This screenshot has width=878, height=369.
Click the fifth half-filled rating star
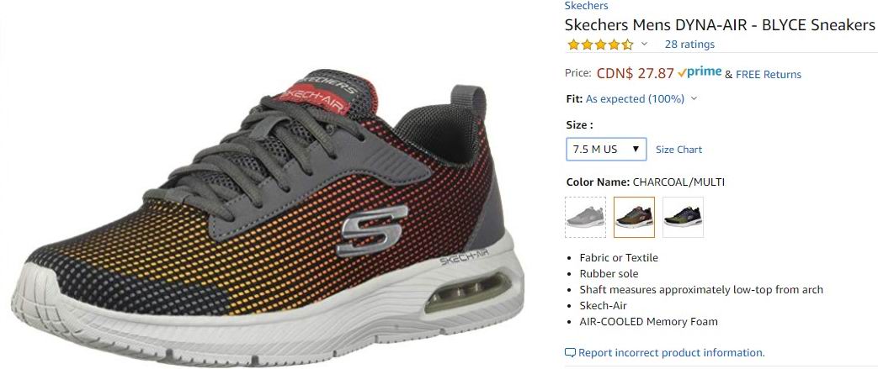pos(627,45)
